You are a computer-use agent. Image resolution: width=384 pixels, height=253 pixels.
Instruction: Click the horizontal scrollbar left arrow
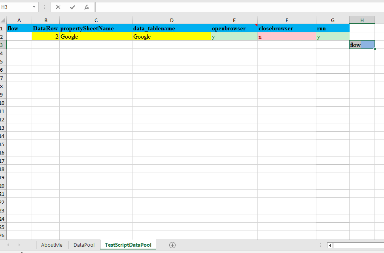pos(330,245)
